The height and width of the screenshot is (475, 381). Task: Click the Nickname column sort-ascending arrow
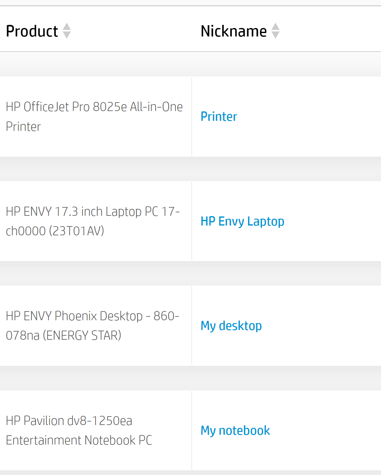[x=276, y=26]
